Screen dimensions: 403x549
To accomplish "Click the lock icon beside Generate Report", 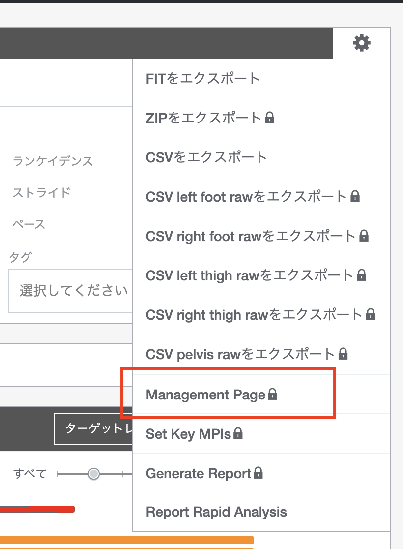I will (x=258, y=473).
